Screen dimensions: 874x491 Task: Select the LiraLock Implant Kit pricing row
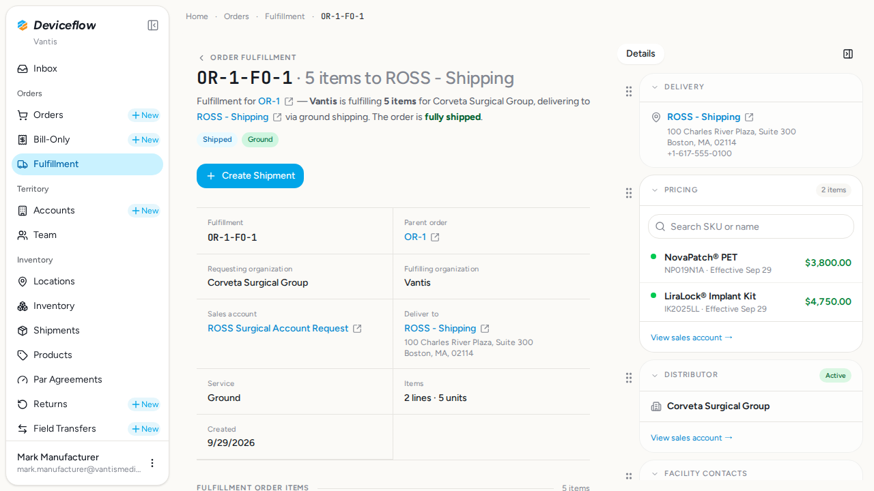click(x=751, y=302)
